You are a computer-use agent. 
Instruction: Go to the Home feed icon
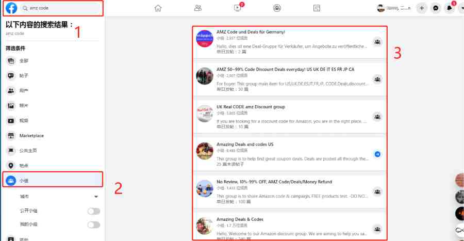click(x=158, y=8)
